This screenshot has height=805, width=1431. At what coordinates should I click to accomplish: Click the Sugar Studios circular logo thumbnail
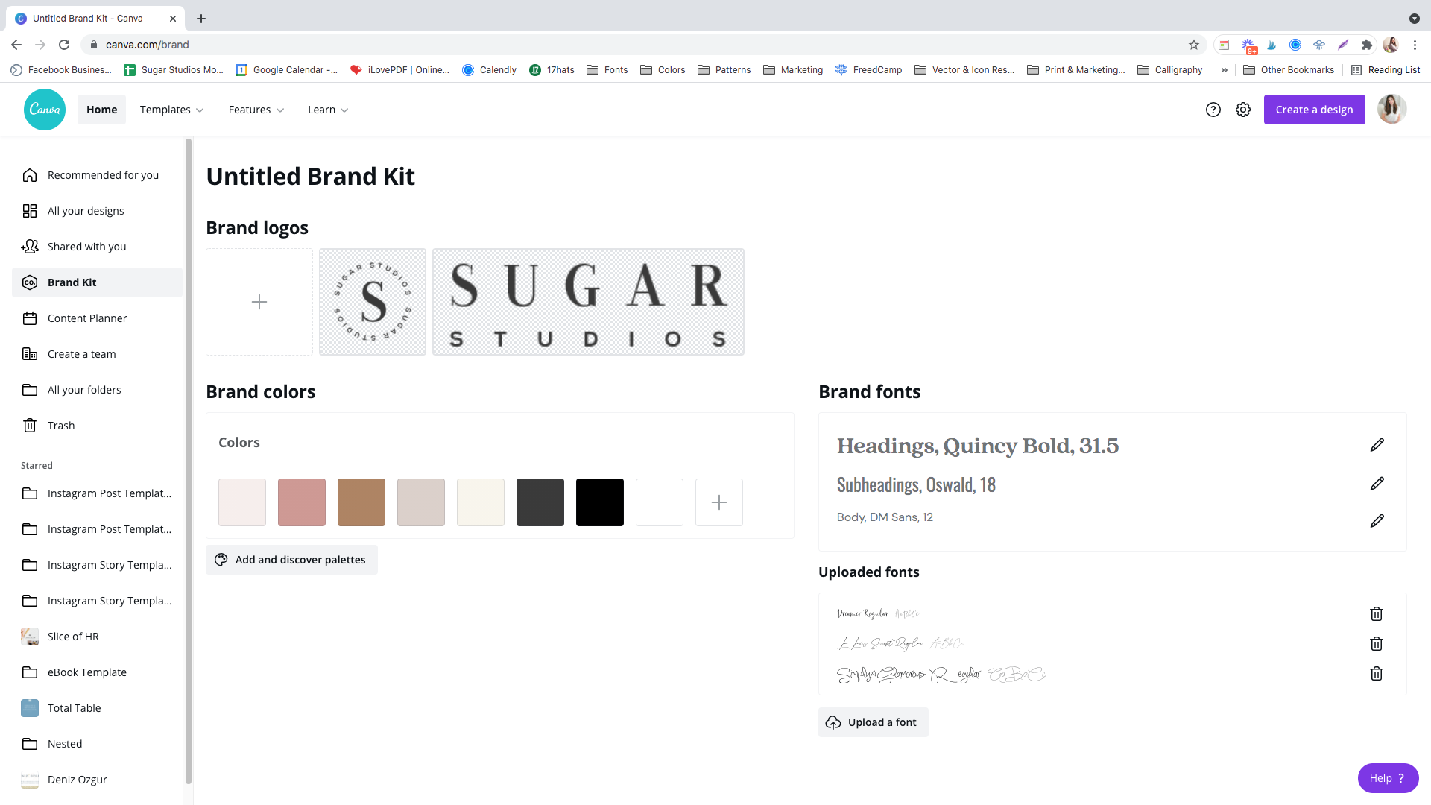(x=371, y=302)
